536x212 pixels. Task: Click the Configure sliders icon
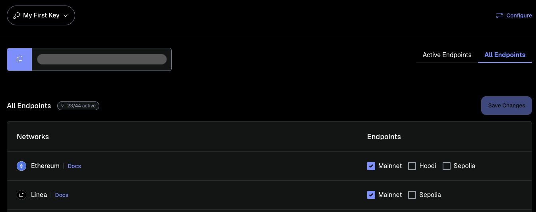pyautogui.click(x=499, y=15)
